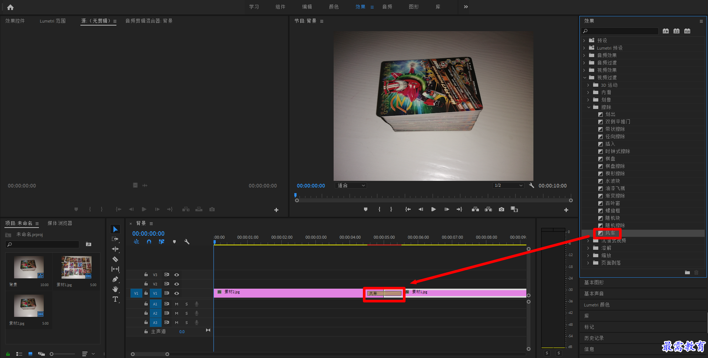Mute track A3
Screen dimensions: 708x358
tap(176, 322)
